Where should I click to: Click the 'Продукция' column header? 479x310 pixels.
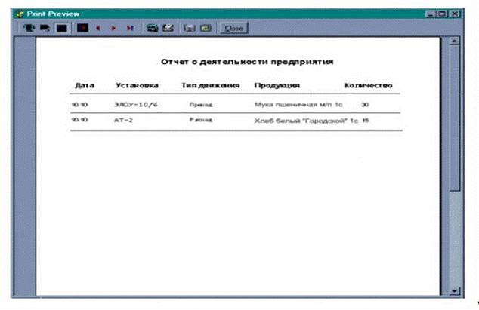pyautogui.click(x=277, y=86)
